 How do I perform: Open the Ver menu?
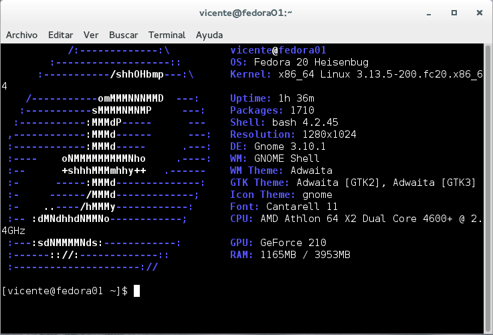[91, 35]
